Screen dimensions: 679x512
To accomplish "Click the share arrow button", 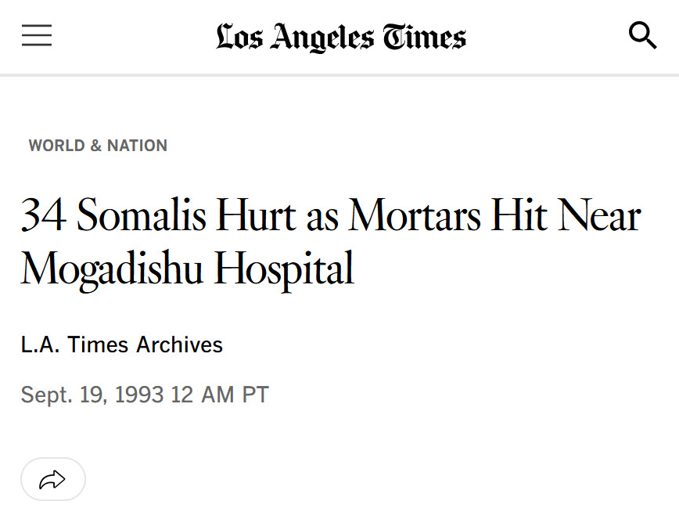I will tap(52, 479).
